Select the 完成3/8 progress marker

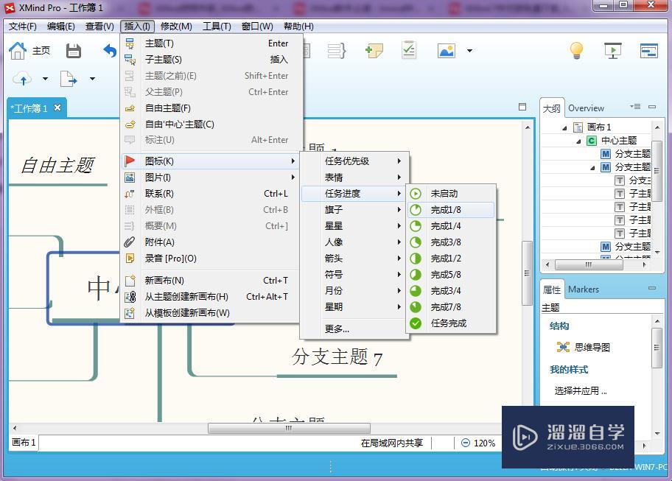tap(452, 242)
